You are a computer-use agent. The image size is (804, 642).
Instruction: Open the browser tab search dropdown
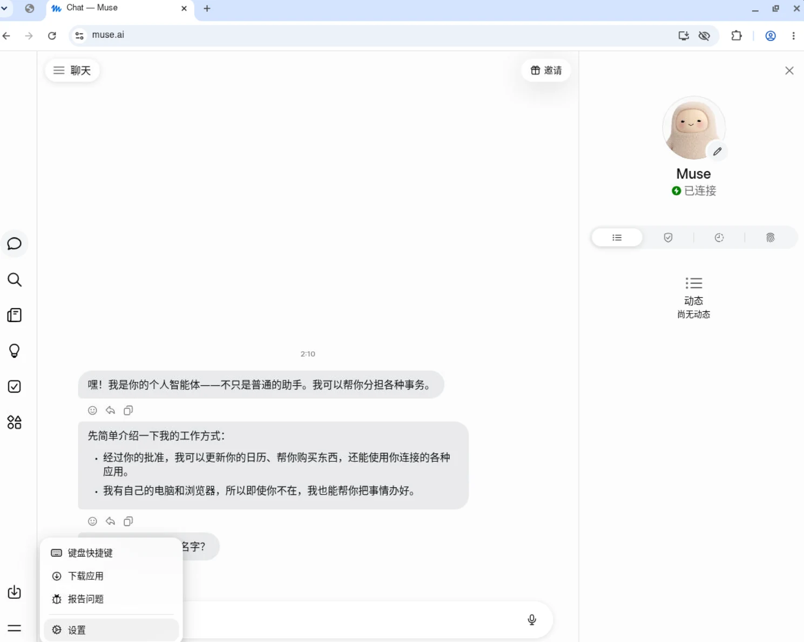point(5,9)
